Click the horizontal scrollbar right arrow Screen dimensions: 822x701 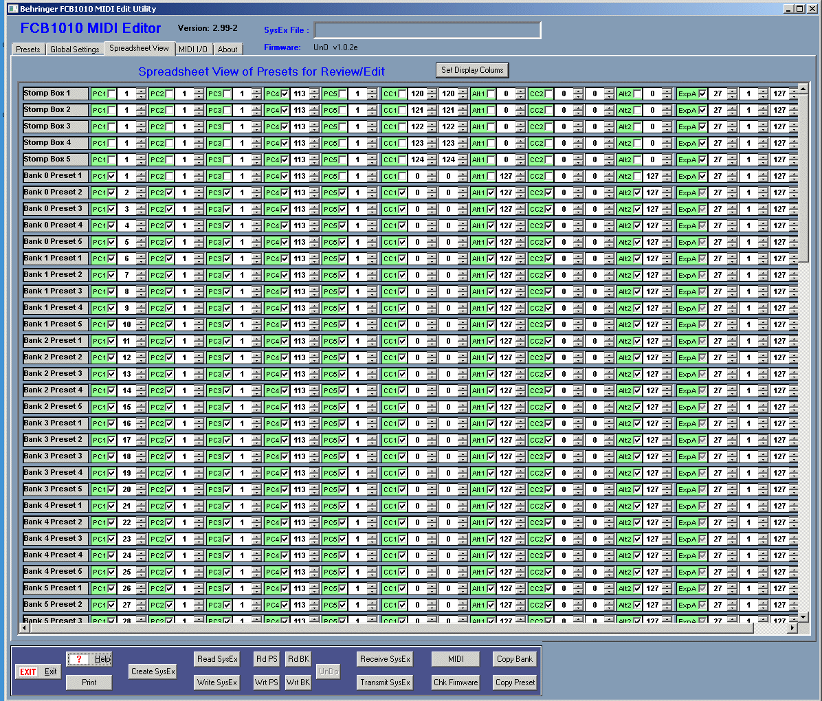pos(792,627)
